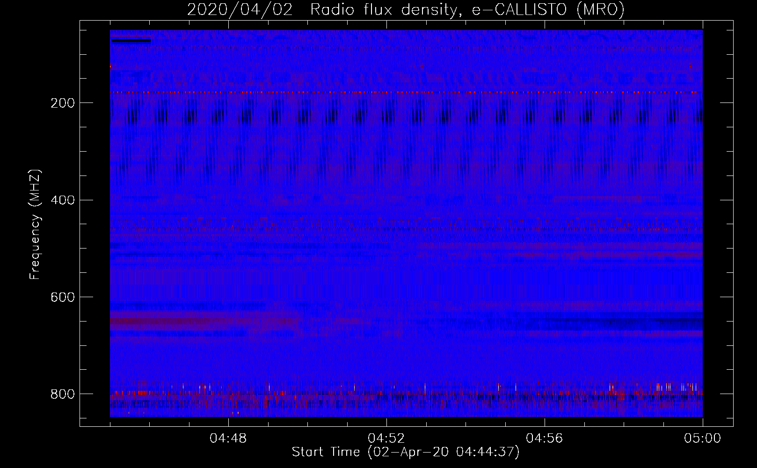Click the 400 frequency tick label
The width and height of the screenshot is (757, 468).
[x=62, y=200]
